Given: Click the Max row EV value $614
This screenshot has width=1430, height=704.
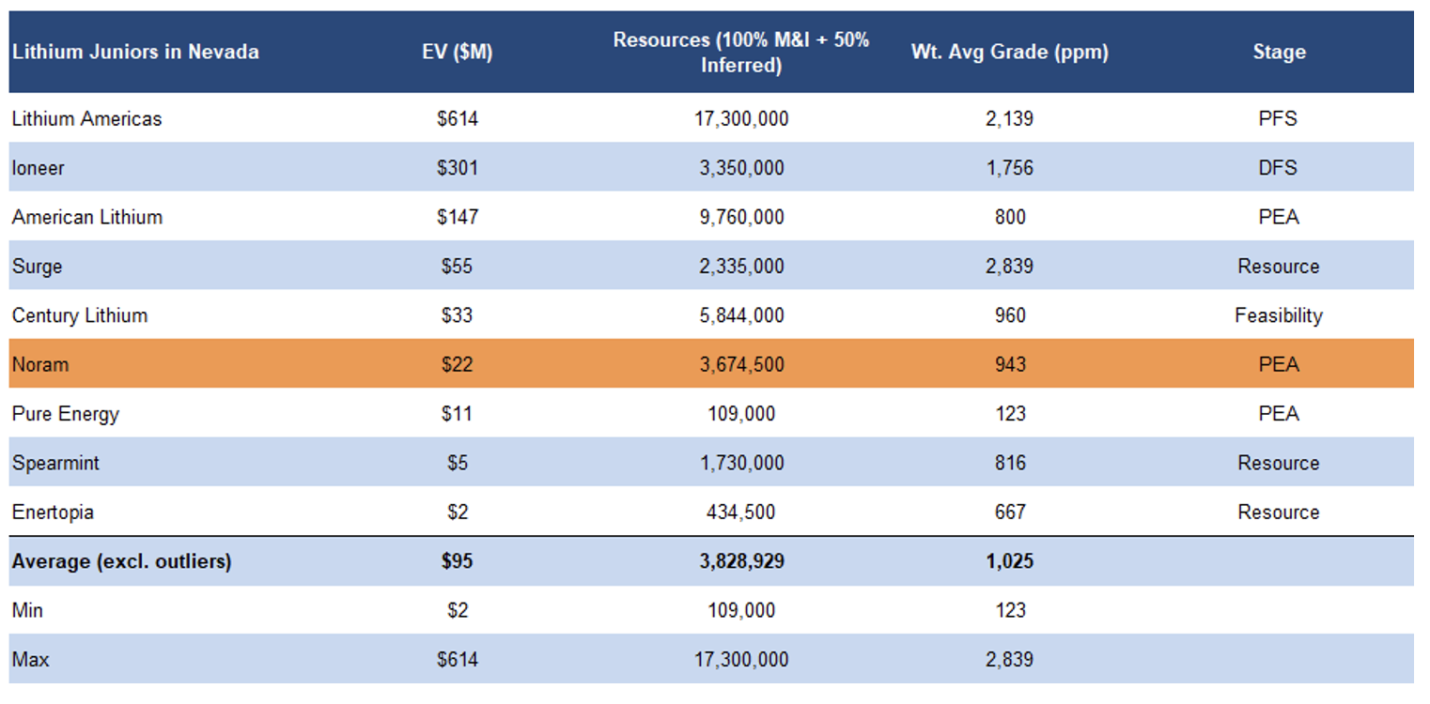Looking at the screenshot, I should pos(458,660).
